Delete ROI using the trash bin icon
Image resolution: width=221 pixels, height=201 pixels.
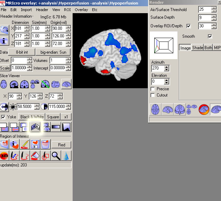tap(45, 145)
